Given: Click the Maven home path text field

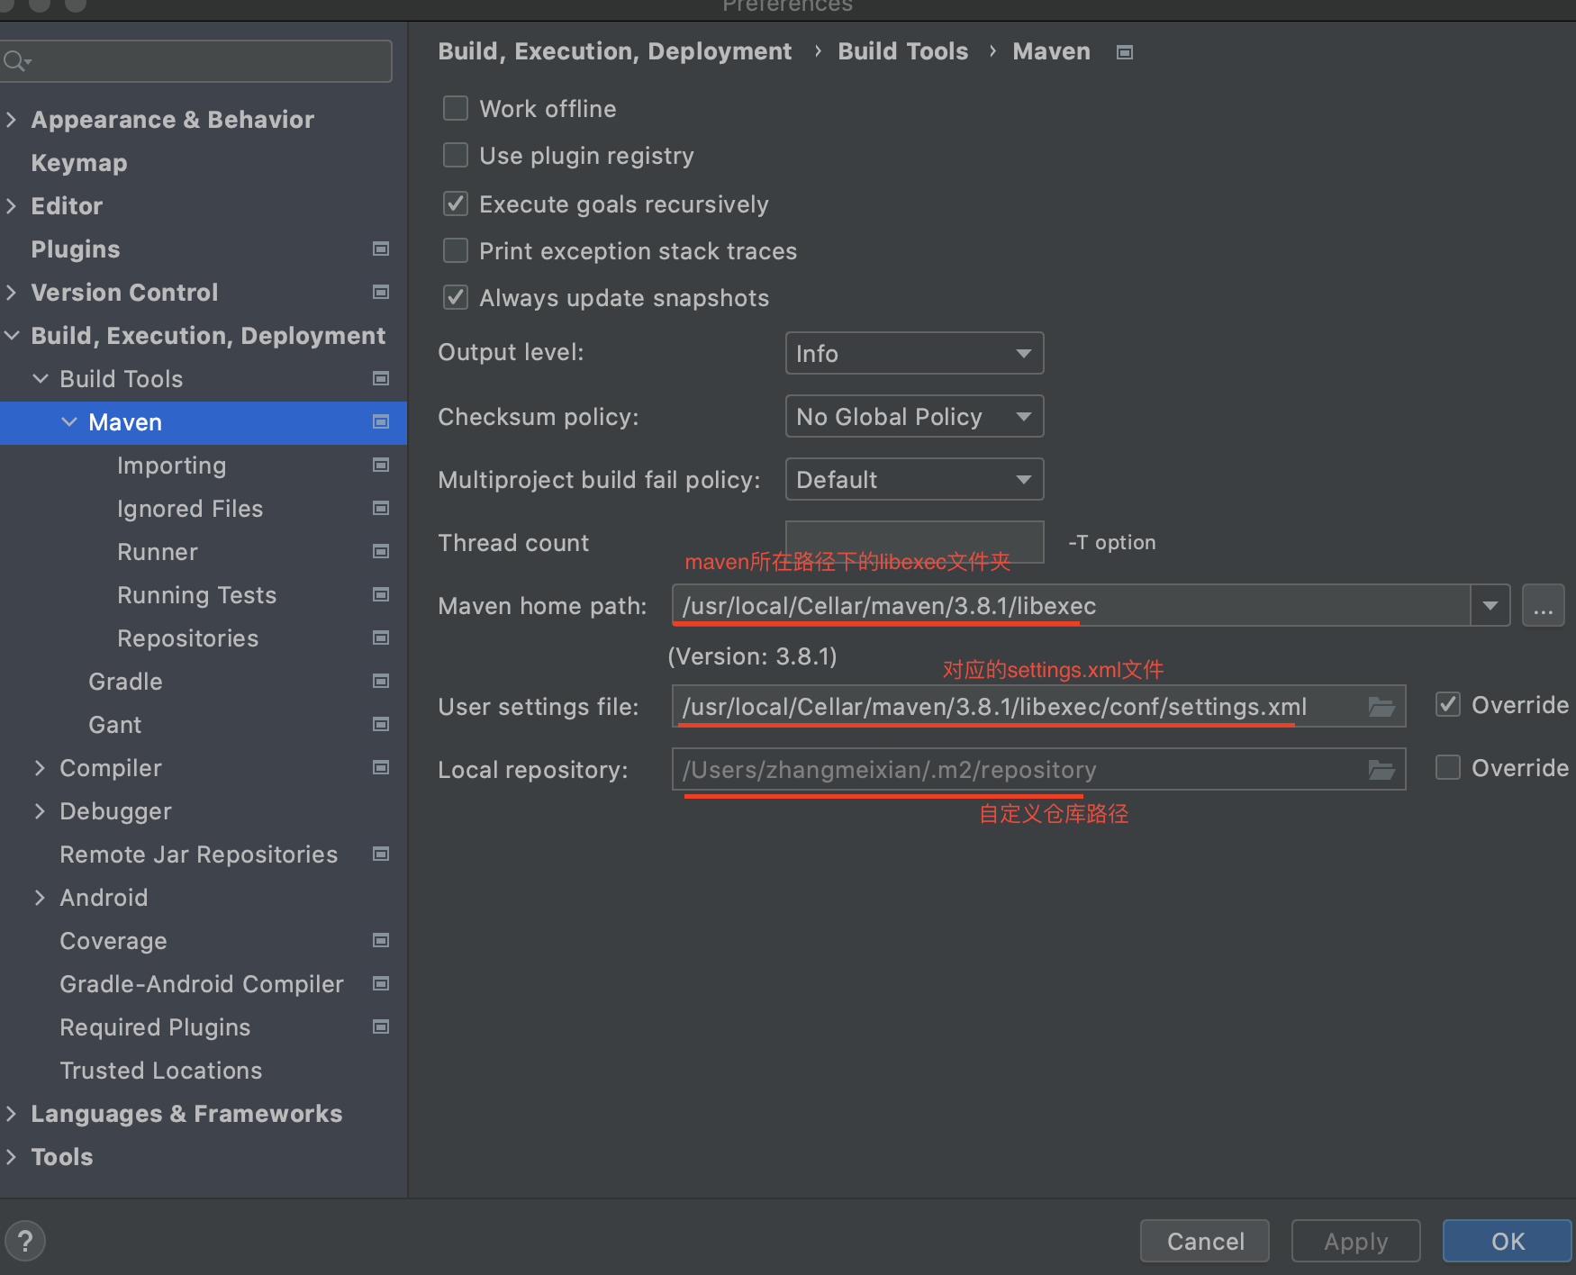Looking at the screenshot, I should click(1072, 605).
